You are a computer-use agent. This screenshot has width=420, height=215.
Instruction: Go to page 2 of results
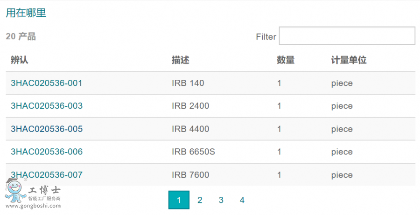click(x=200, y=200)
